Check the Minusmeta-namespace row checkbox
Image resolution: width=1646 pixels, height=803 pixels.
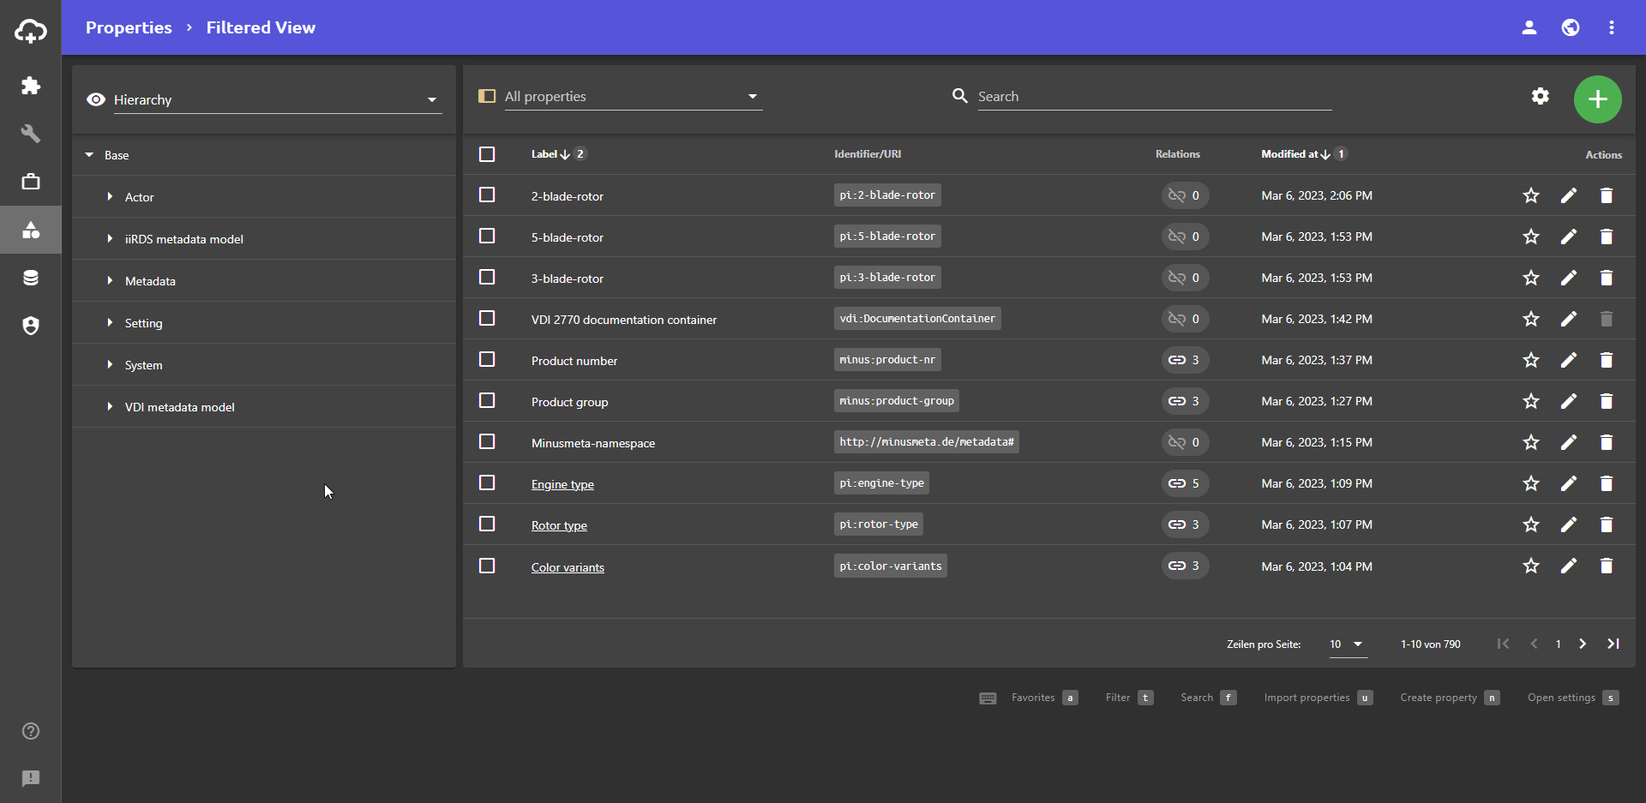pos(487,441)
